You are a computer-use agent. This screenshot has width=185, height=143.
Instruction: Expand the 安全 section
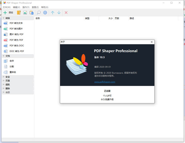pos(18,77)
